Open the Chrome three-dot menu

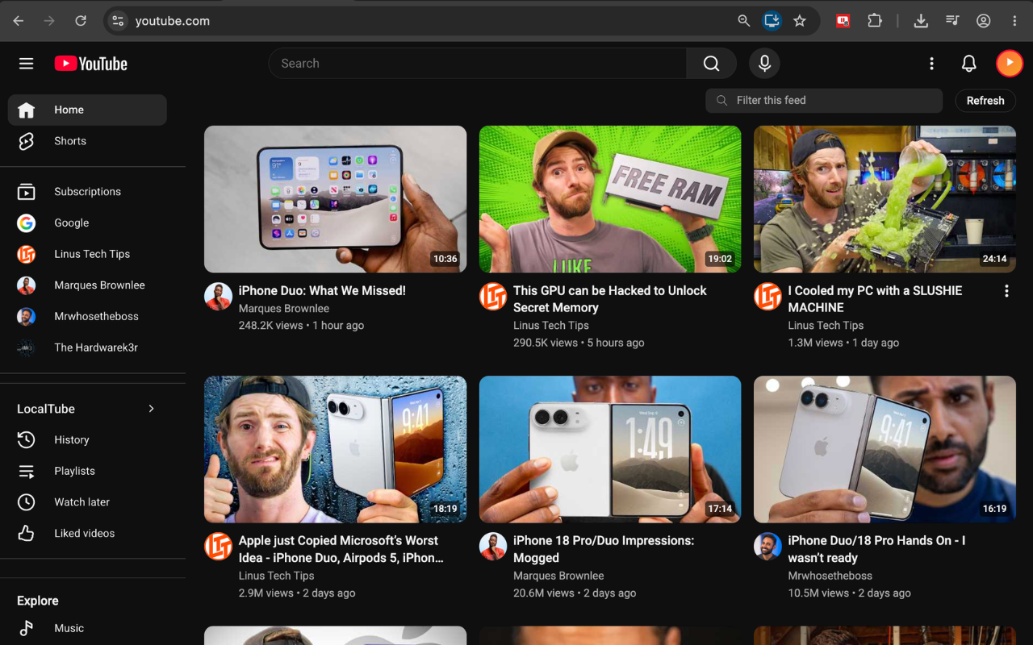tap(1015, 21)
